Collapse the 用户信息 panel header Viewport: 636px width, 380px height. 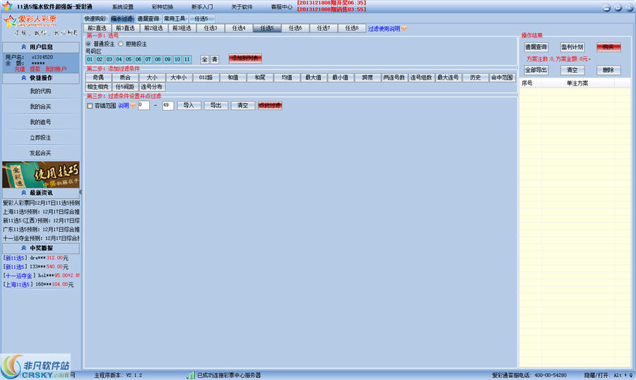click(40, 47)
